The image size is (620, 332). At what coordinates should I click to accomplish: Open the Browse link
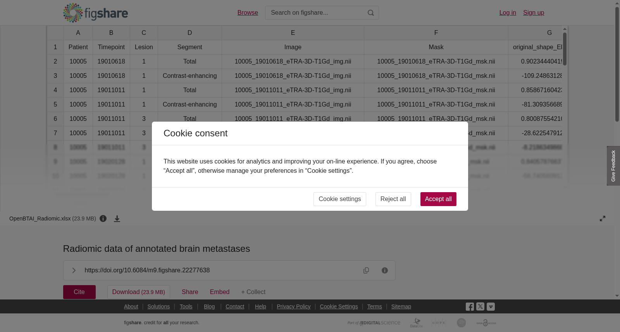point(248,13)
